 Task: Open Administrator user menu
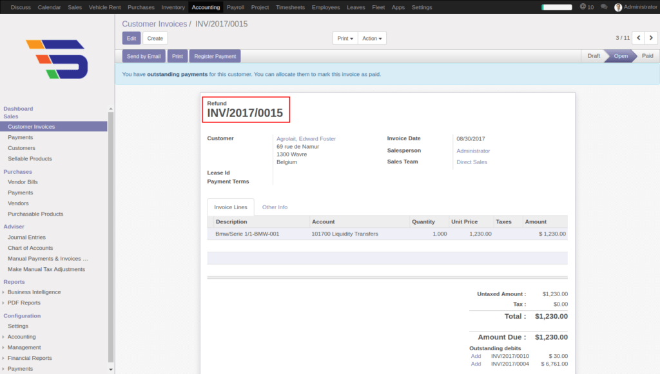click(x=636, y=7)
